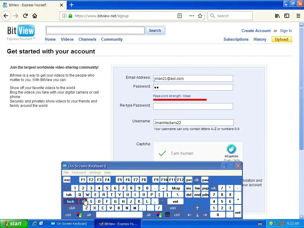The image size is (304, 228).
Task: Click the F5 key on the keyboard
Action: pos(120,180)
